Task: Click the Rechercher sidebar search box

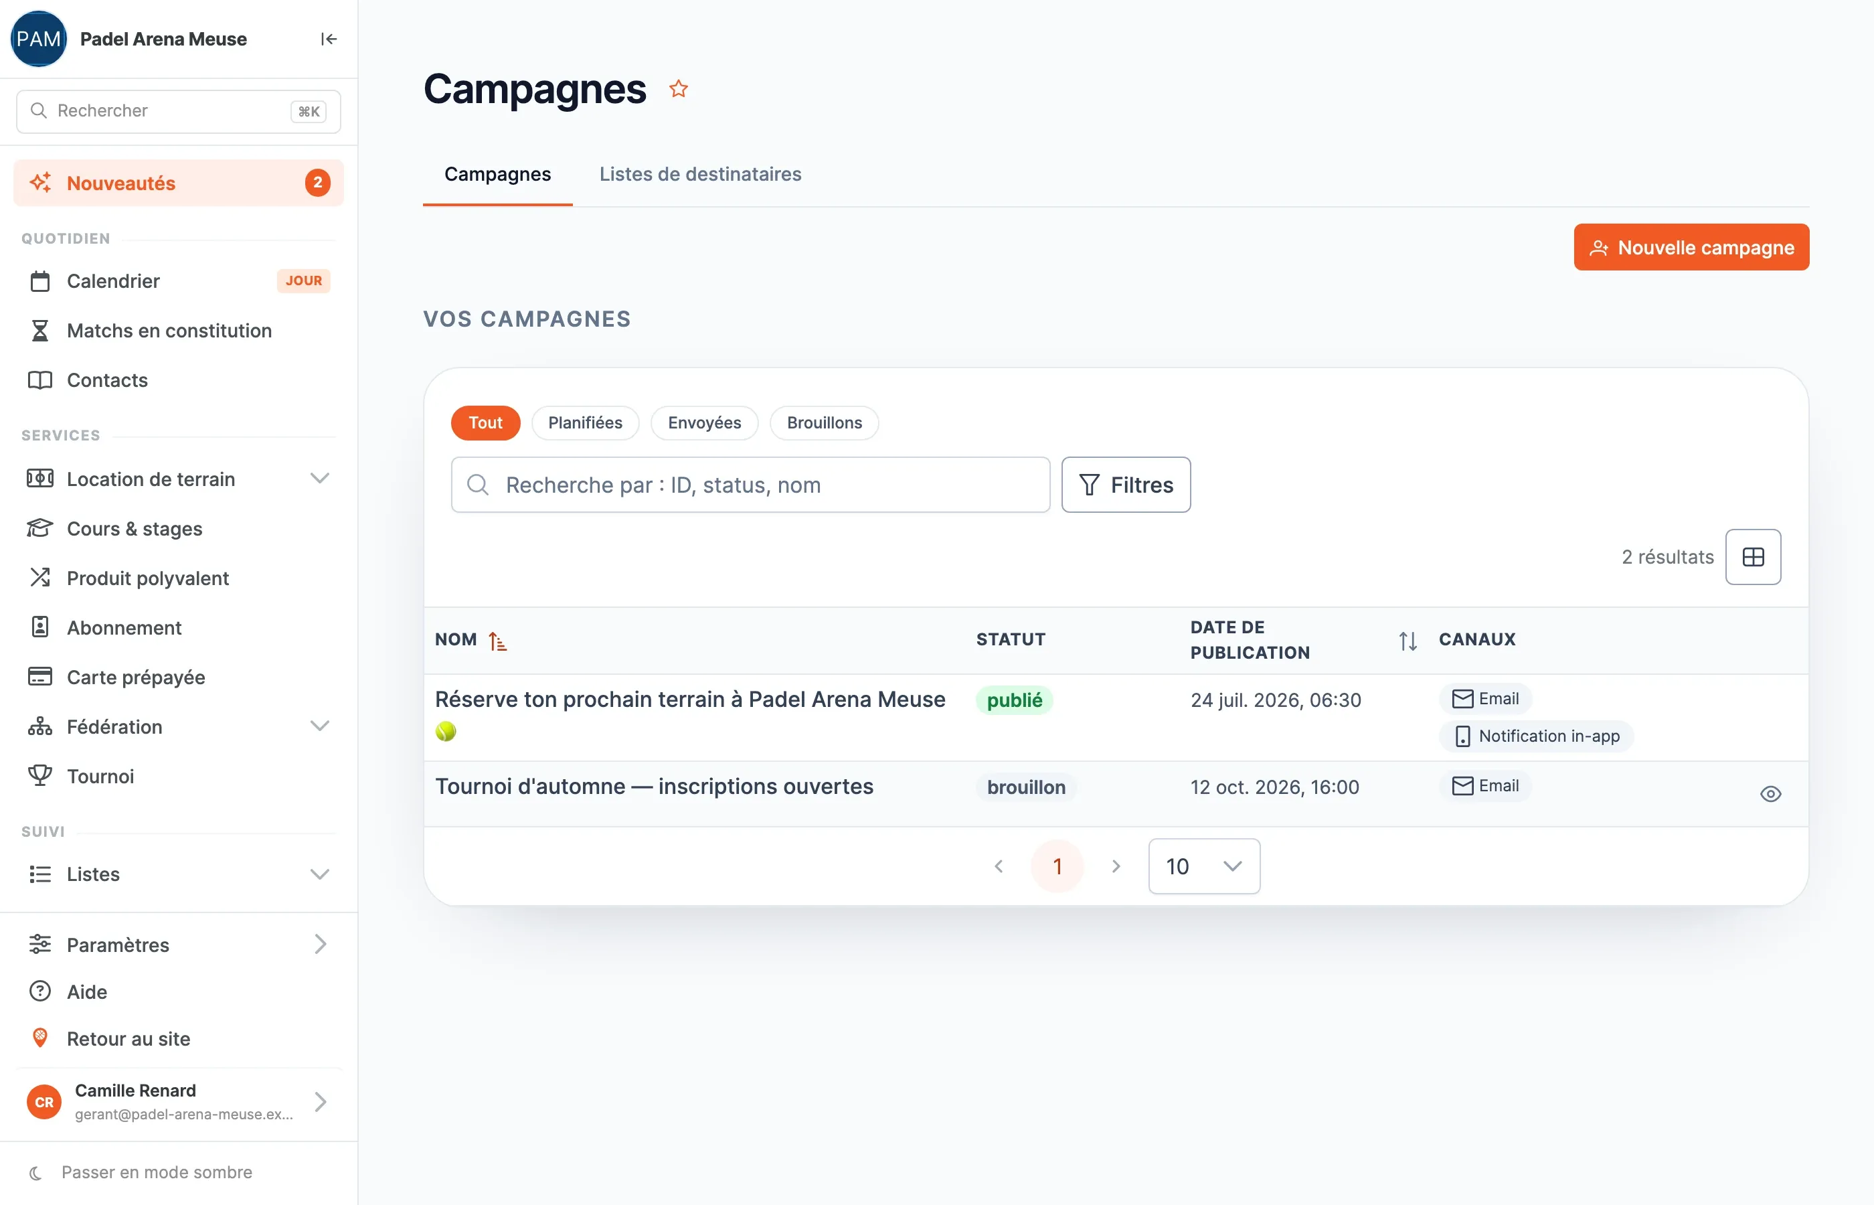Action: [178, 111]
